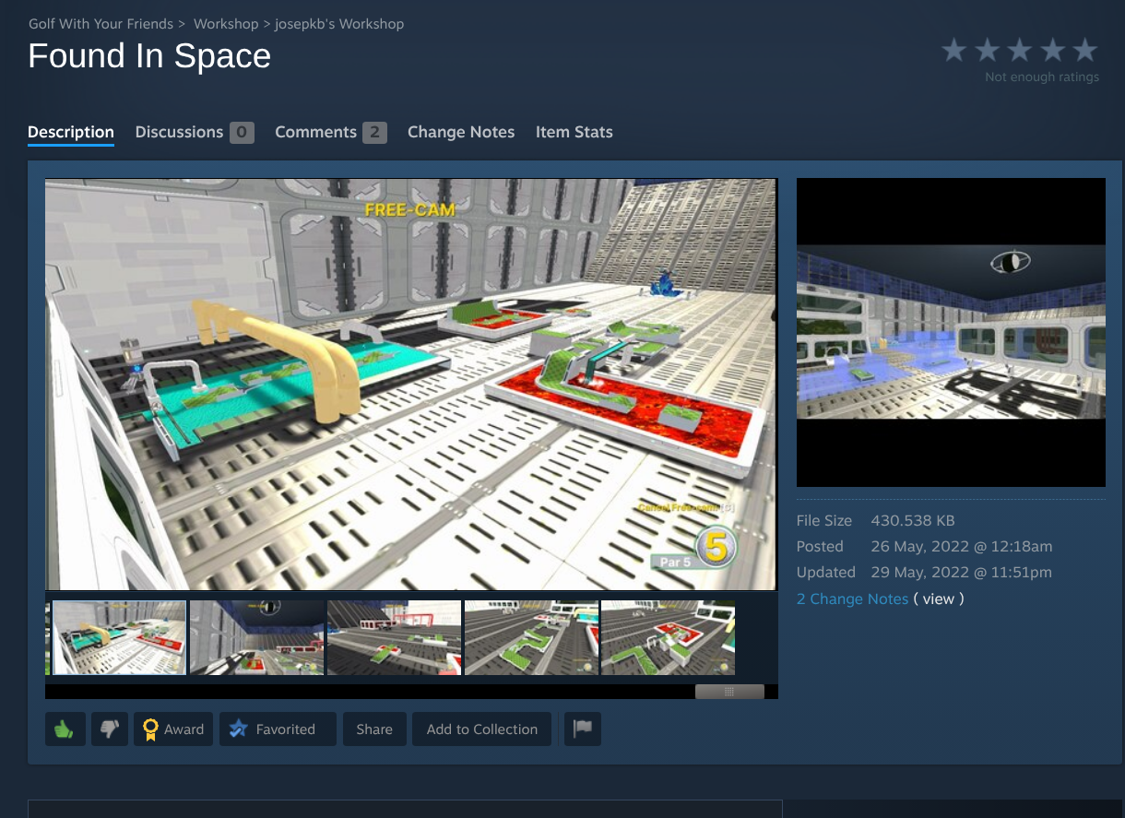Click Add to Collection
The width and height of the screenshot is (1125, 818).
[482, 729]
